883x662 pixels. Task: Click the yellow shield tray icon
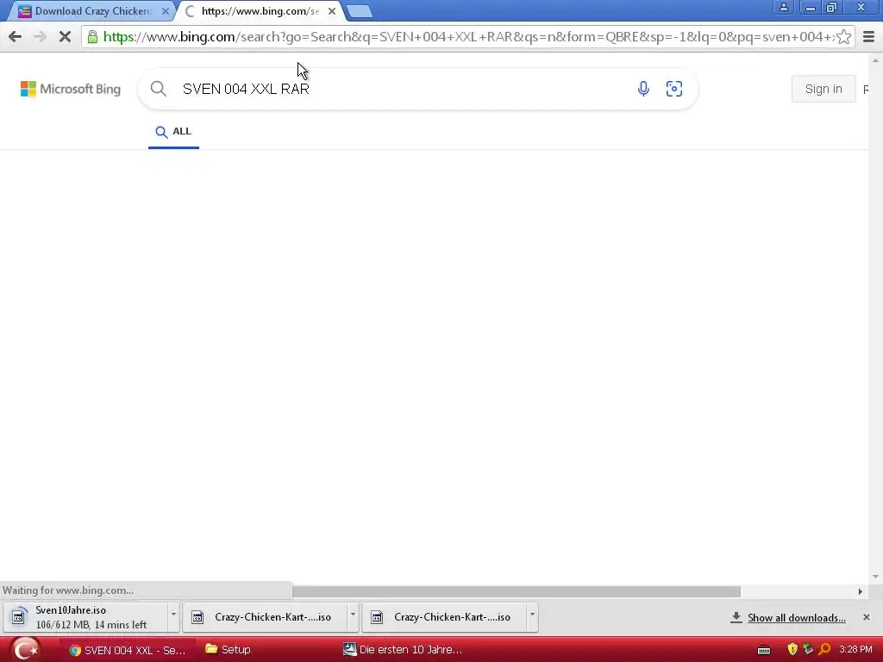coord(792,650)
